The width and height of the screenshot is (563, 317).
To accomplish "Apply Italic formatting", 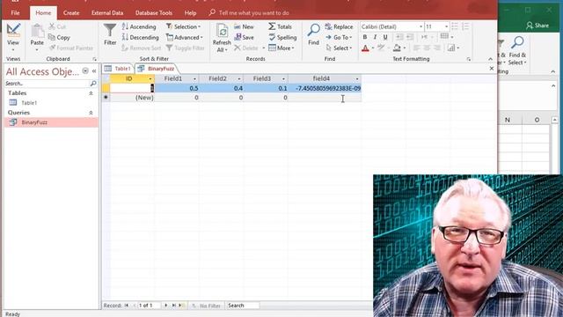I will 375,37.
